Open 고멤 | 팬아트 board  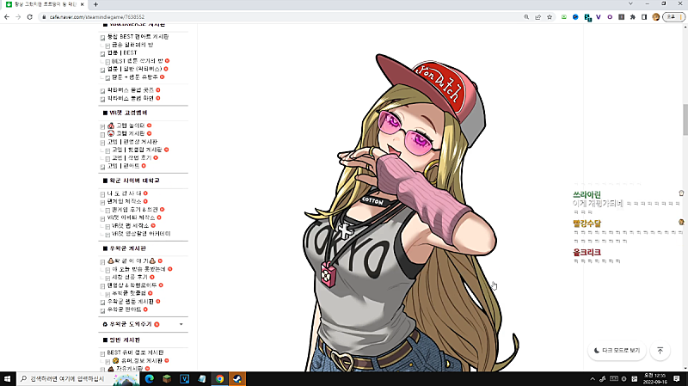(123, 166)
